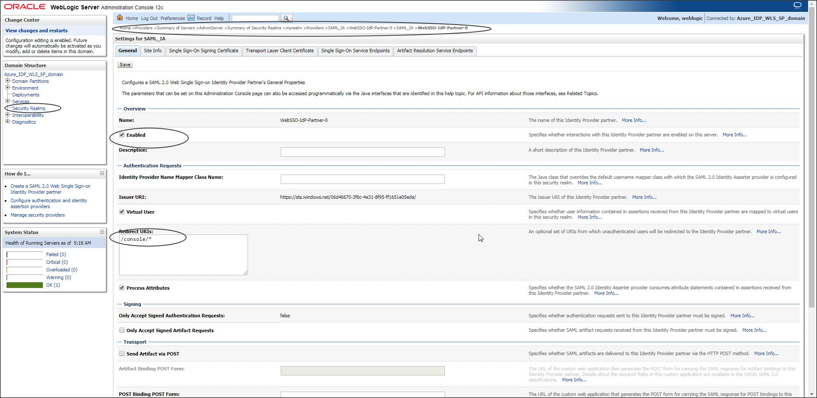Open Manage security providers help link
The image size is (817, 398).
point(38,215)
